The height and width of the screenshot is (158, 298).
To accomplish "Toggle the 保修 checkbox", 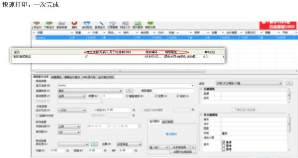I will [178, 96].
